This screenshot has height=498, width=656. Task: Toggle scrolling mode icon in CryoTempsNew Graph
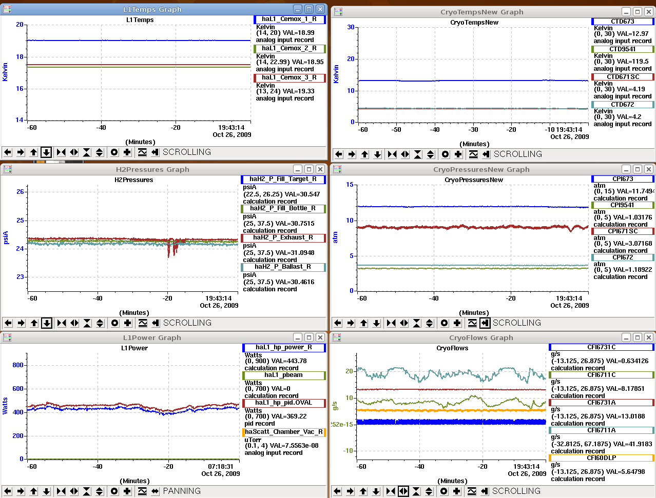click(486, 154)
